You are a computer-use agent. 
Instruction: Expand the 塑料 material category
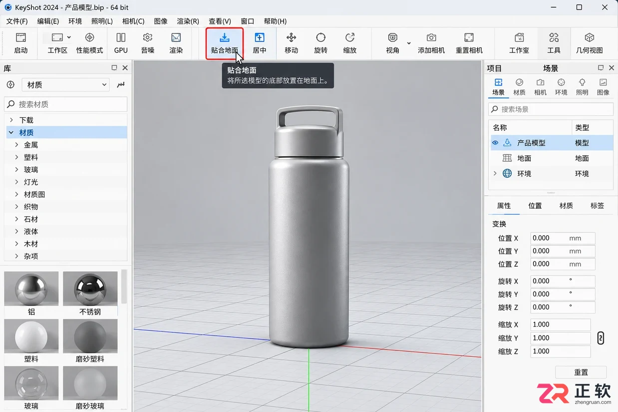click(16, 157)
